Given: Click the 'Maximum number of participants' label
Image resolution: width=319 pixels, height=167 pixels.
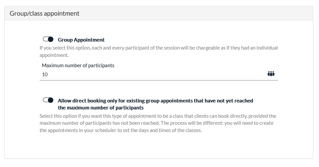Looking at the screenshot, I should (78, 66).
